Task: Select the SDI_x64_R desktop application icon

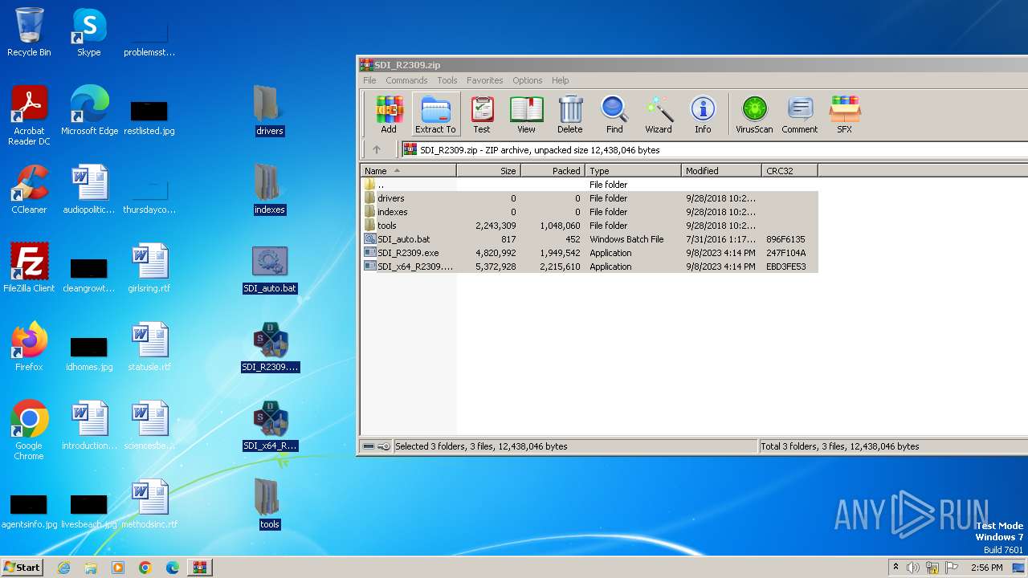Action: point(270,425)
